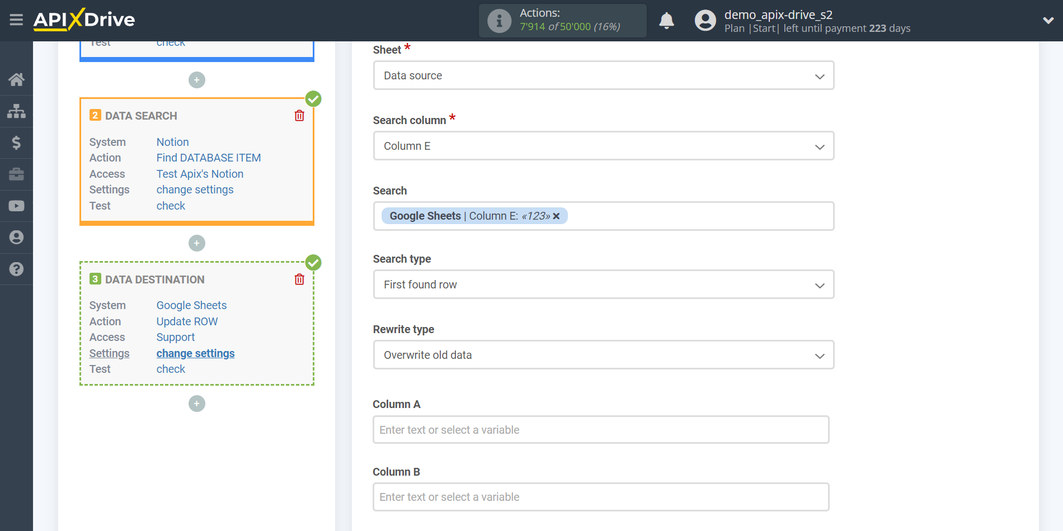Click the DATA SEARCH block title
Image resolution: width=1063 pixels, height=531 pixels.
point(141,116)
